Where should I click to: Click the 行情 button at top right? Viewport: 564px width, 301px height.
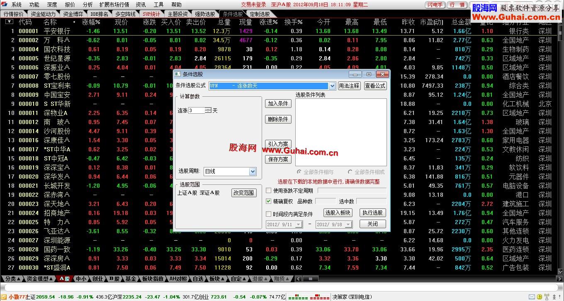pos(457,5)
